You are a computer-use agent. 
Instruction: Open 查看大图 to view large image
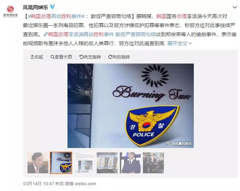[x=61, y=57]
